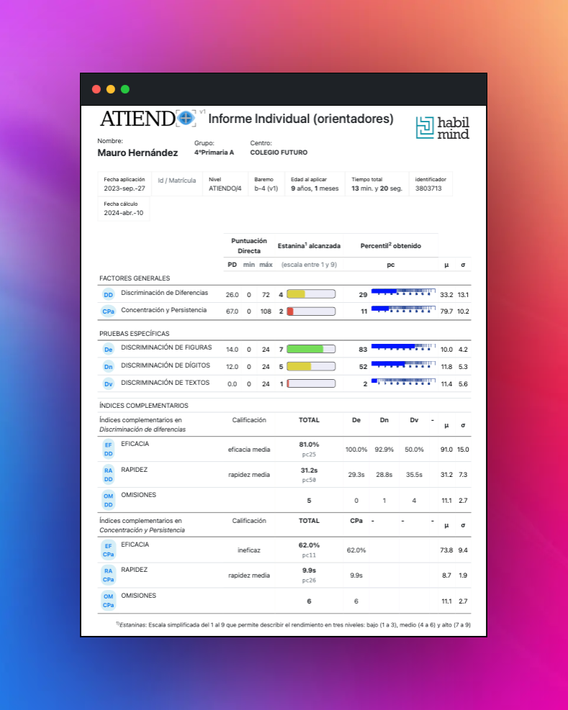Click the 35.5s Dv rapidez value
This screenshot has height=710, width=568.
415,475
